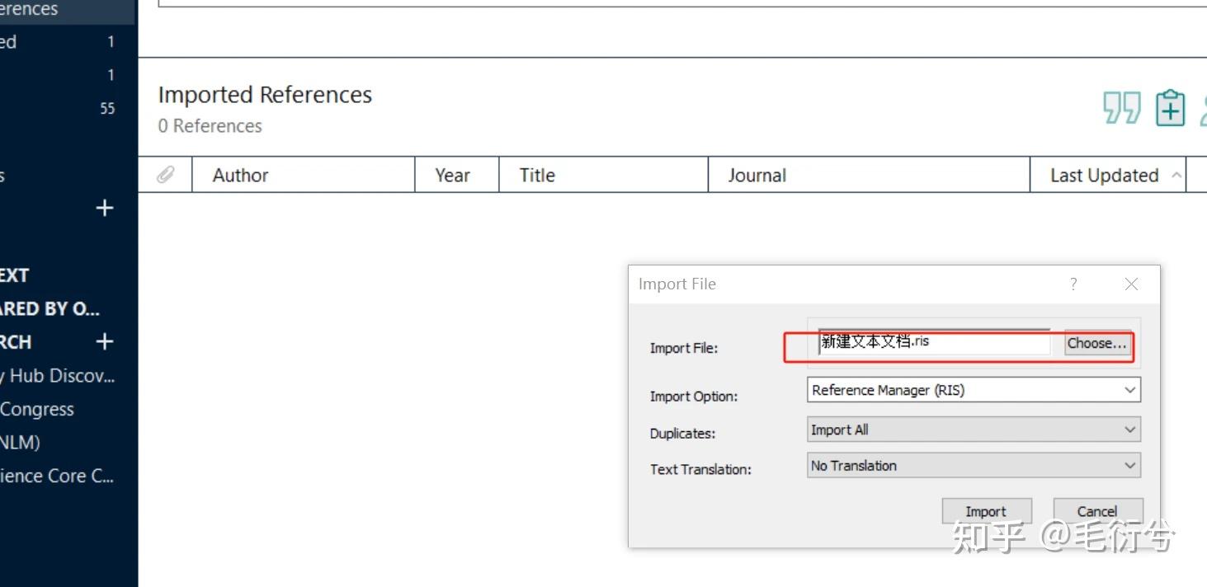Viewport: 1207px width, 587px height.
Task: Open the Import Option dropdown
Action: click(x=974, y=390)
